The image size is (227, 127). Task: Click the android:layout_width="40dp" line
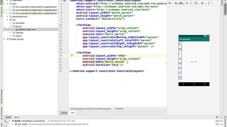[x=104, y=56]
